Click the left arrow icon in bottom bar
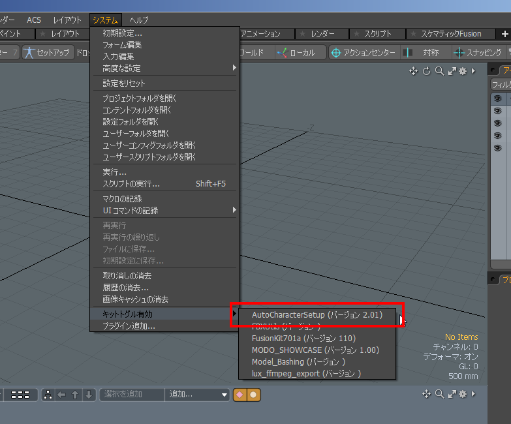This screenshot has width=511, height=424. (61, 395)
